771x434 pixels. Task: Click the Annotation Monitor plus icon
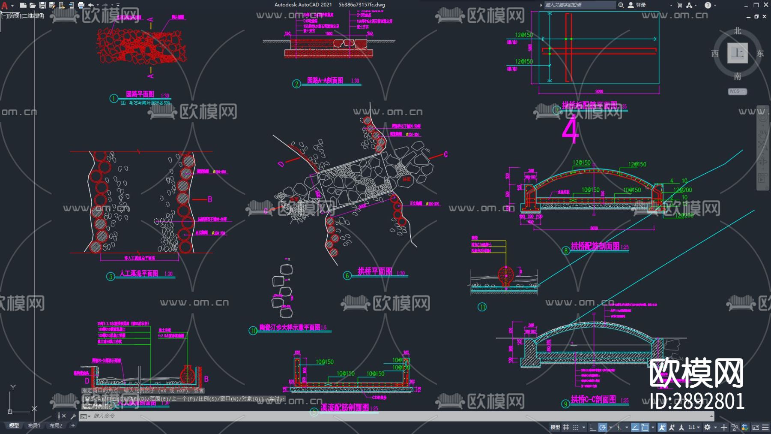click(x=724, y=427)
